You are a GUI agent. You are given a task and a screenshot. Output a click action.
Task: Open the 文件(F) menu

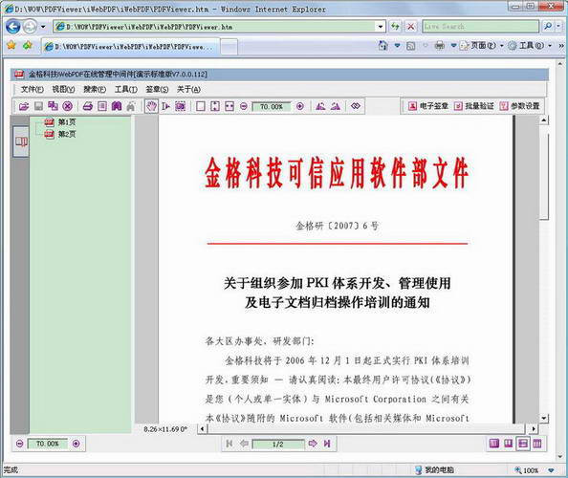click(x=32, y=89)
